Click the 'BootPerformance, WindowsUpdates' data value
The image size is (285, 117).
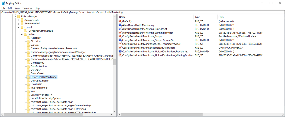tap(238, 36)
